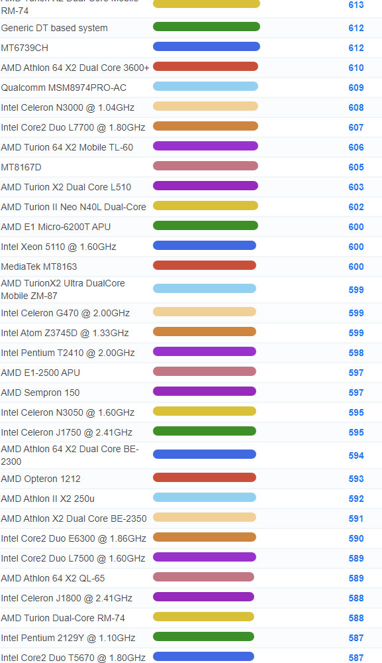Open the MT8167D CPU entry
Image resolution: width=382 pixels, height=663 pixels.
point(21,168)
